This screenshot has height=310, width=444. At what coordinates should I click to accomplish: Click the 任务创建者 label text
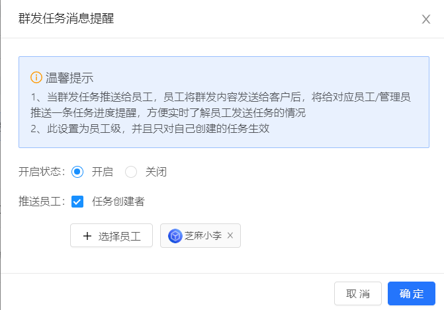pyautogui.click(x=118, y=202)
